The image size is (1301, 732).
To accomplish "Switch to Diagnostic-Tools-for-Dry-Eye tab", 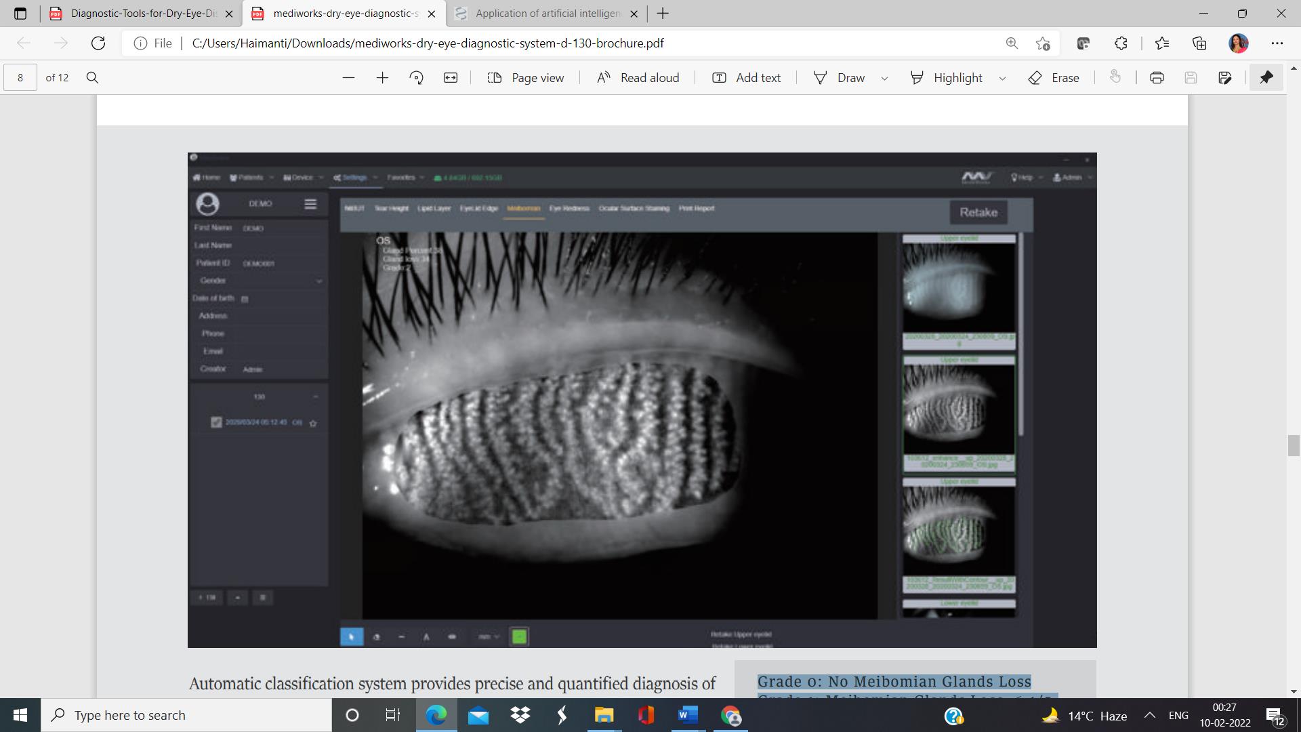I will point(142,14).
